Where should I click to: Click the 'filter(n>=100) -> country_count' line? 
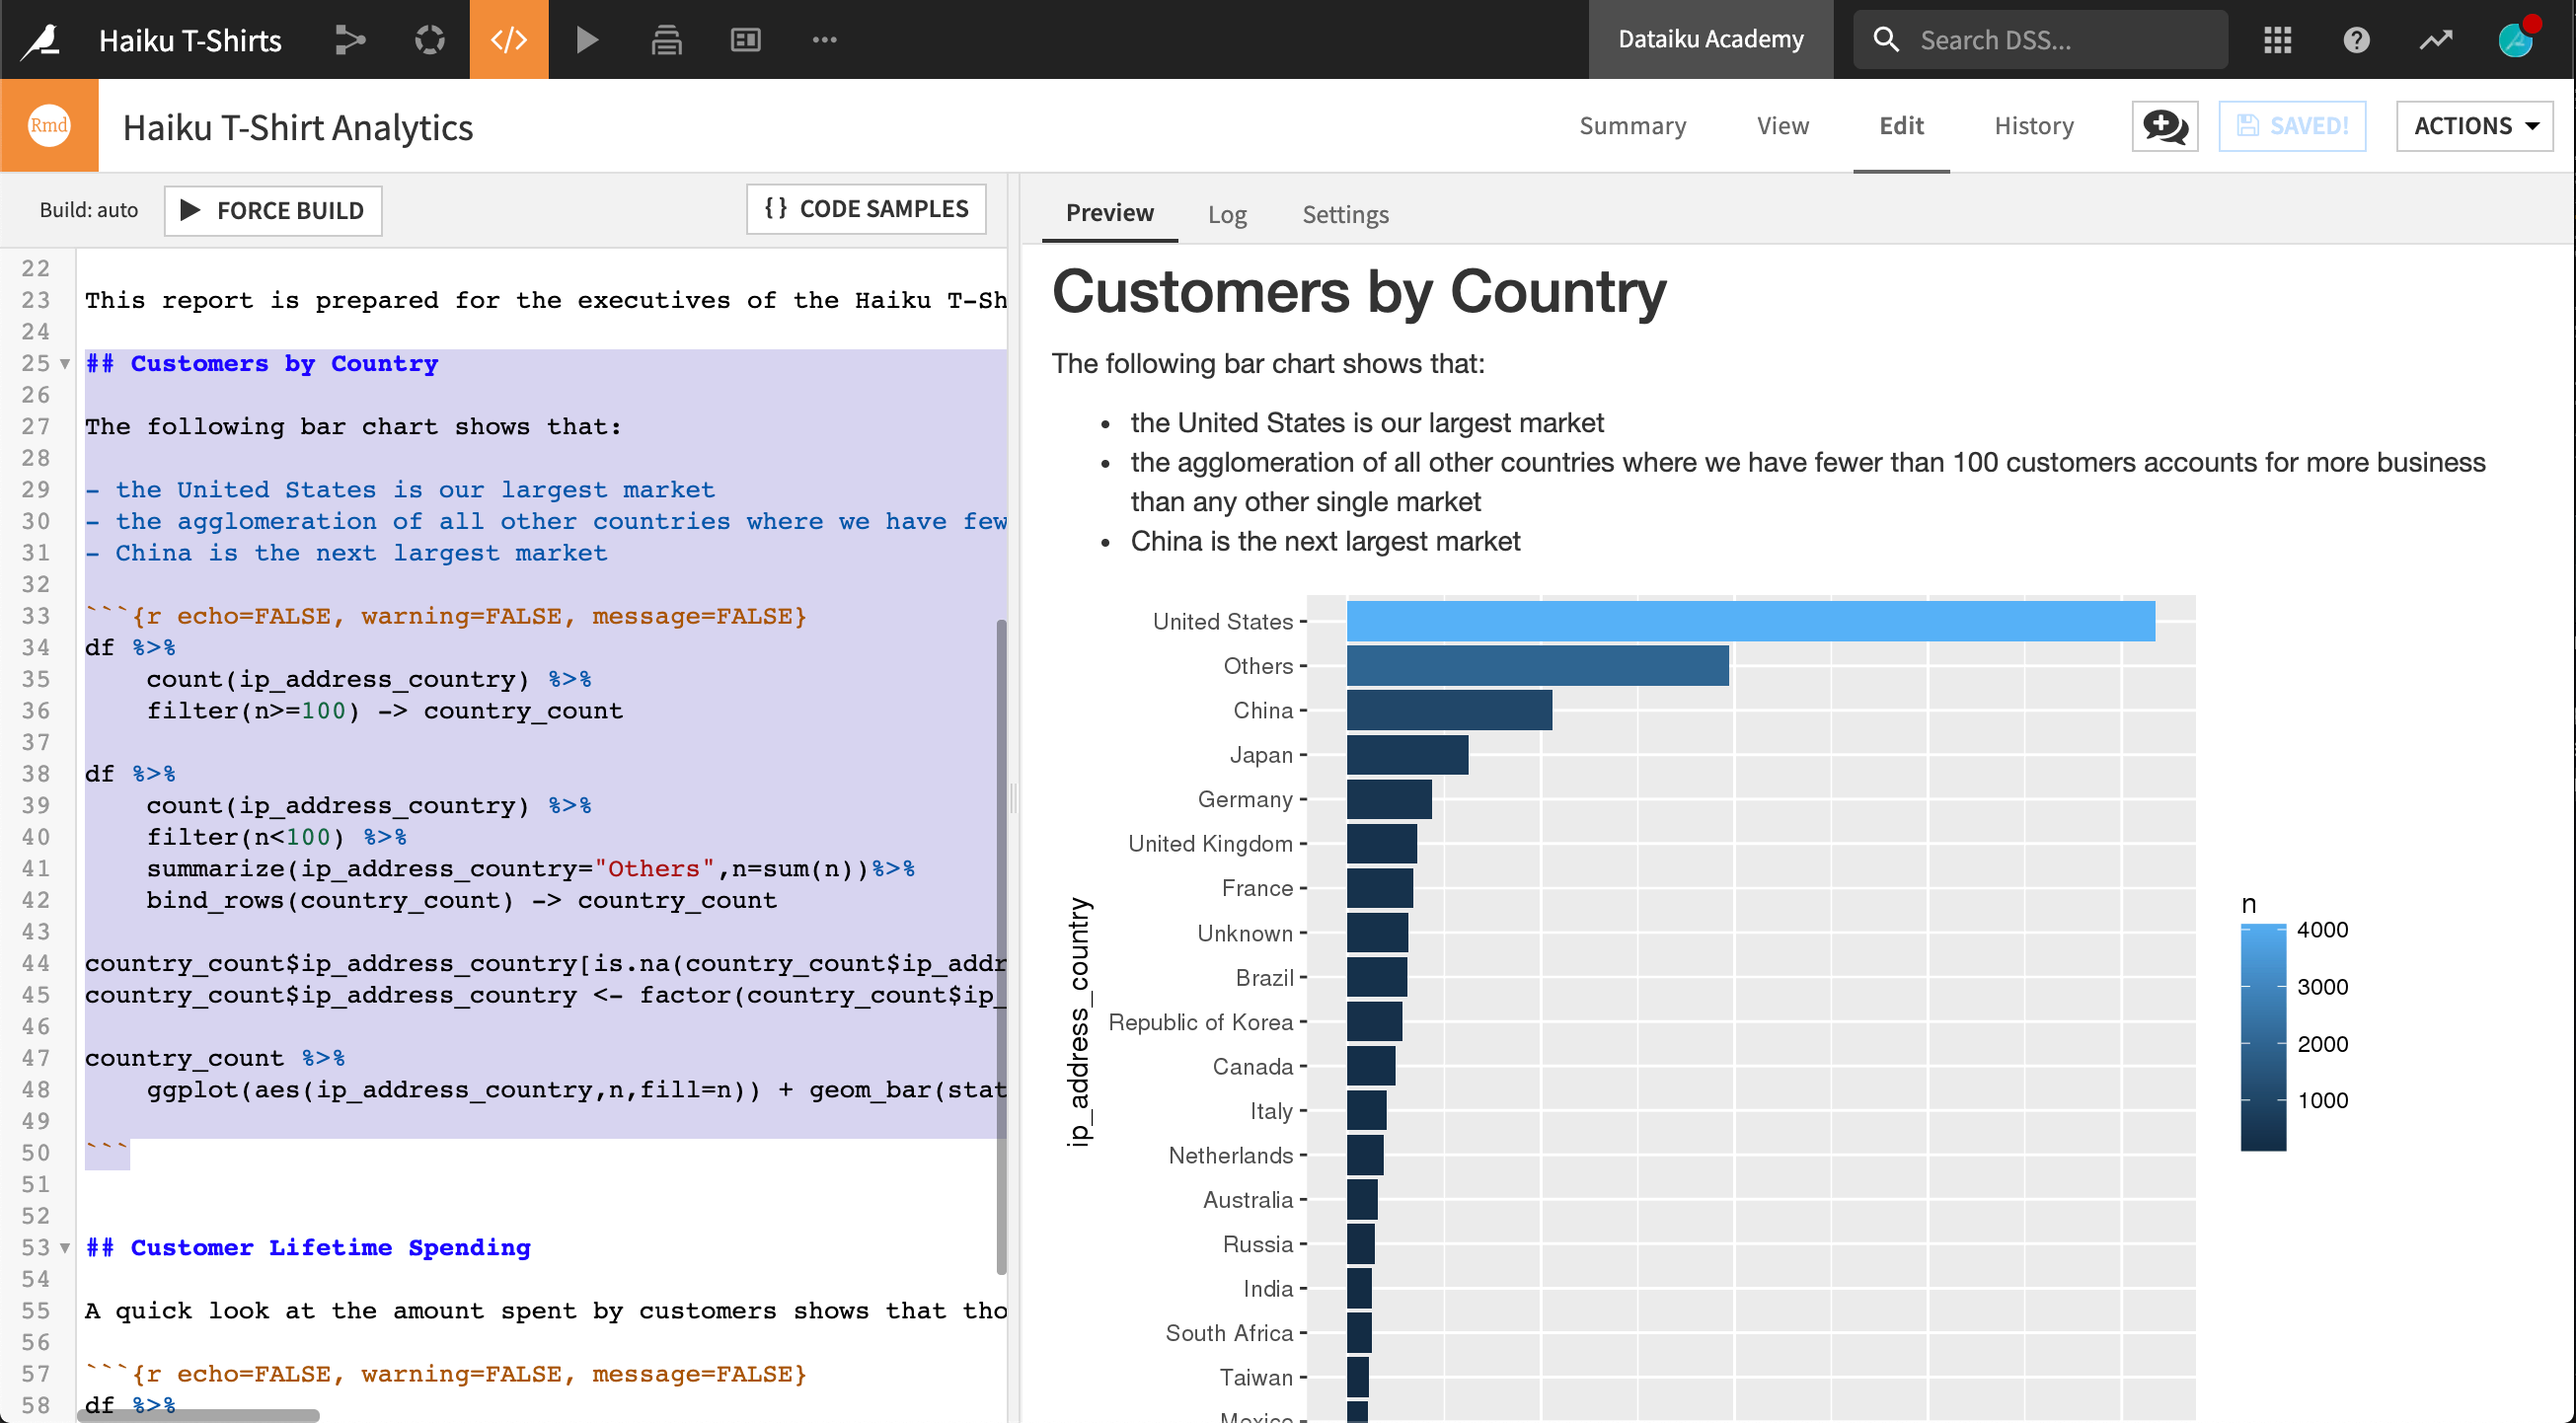385,711
